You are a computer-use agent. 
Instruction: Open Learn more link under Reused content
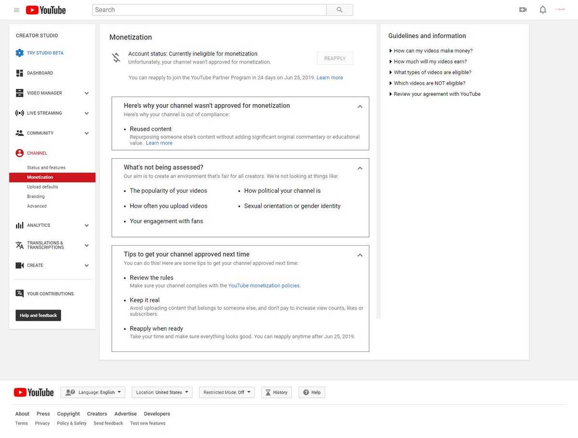coord(159,143)
